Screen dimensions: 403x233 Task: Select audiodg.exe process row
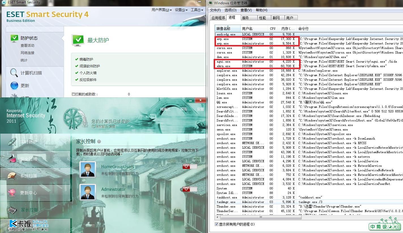[x=308, y=34]
